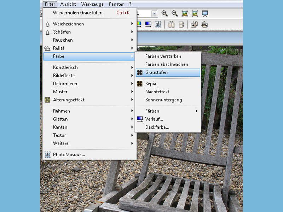Click the zoom out magnifier icon
The image size is (283, 212).
click(x=174, y=13)
